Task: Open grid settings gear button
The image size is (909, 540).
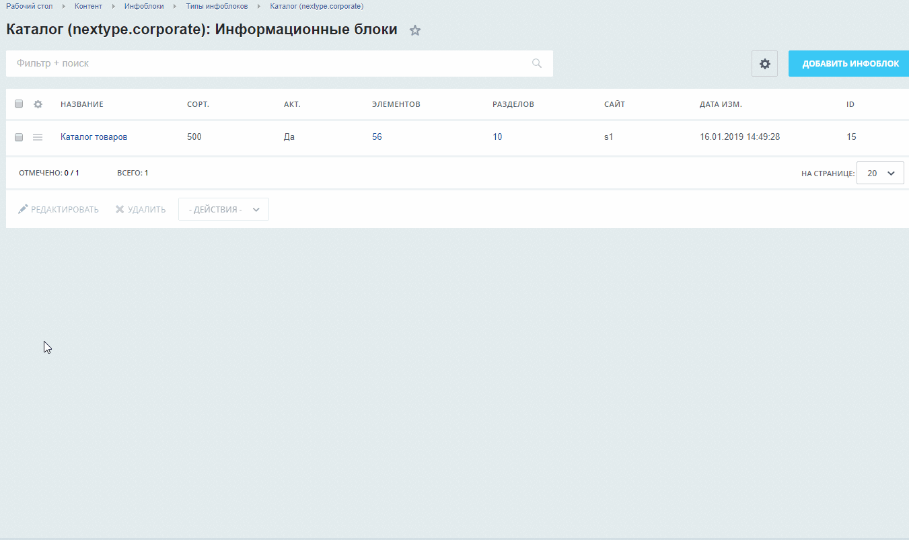Action: pos(764,64)
